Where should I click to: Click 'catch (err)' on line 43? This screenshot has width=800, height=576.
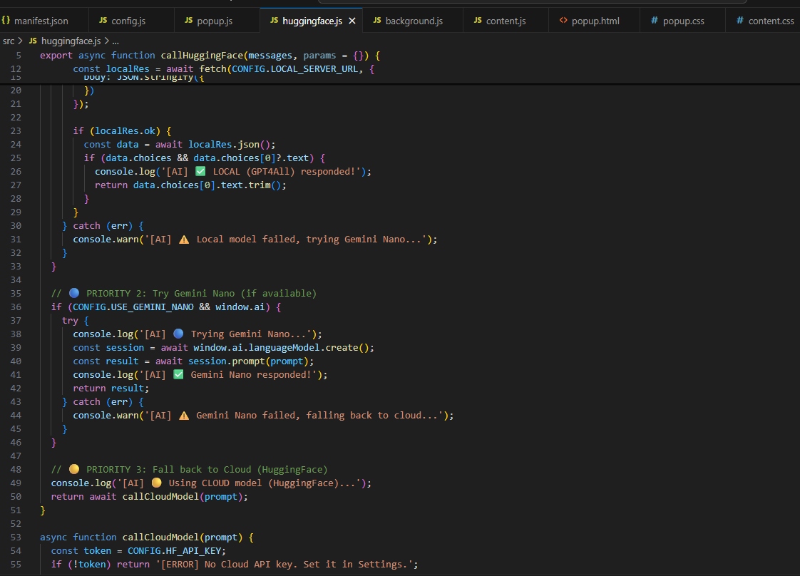103,402
